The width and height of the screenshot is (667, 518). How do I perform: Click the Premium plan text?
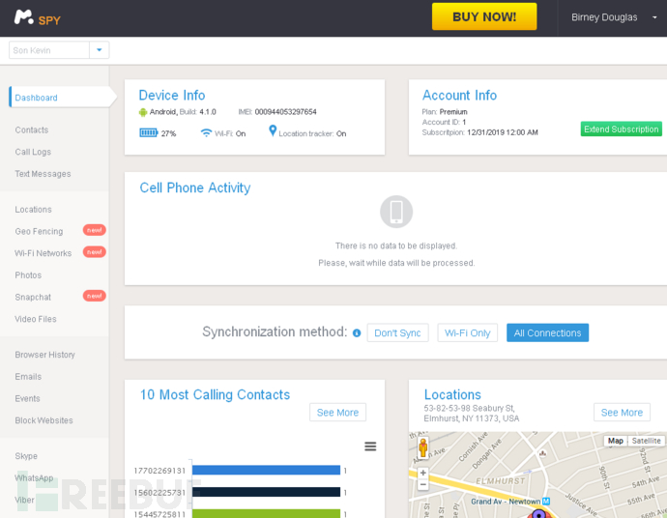[x=453, y=112]
